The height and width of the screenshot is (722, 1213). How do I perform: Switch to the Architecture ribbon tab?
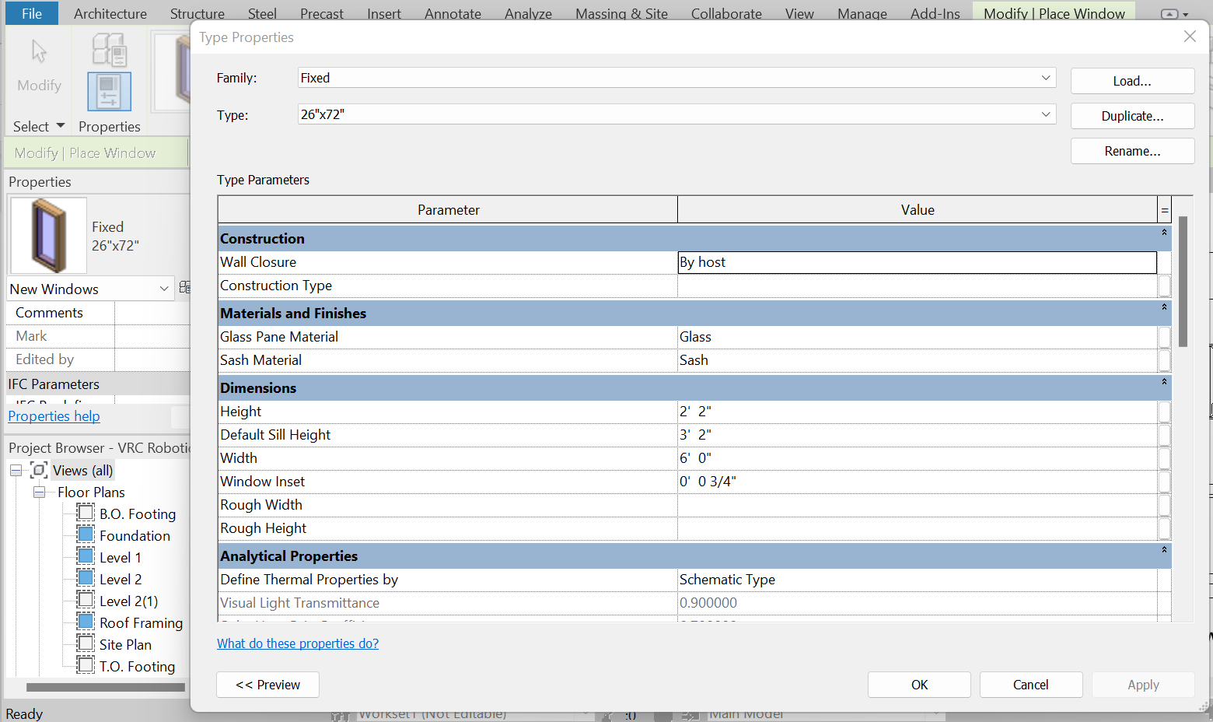[110, 13]
